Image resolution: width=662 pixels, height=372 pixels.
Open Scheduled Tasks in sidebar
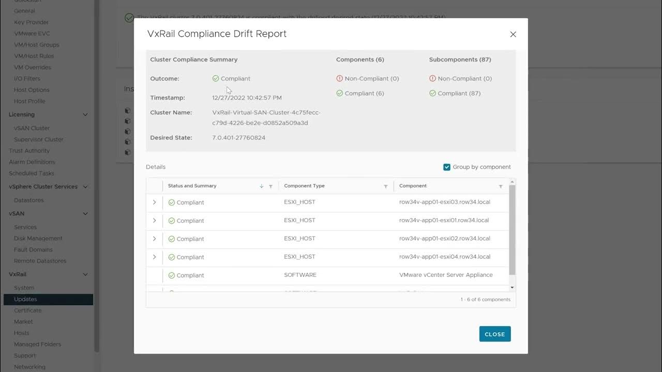32,173
